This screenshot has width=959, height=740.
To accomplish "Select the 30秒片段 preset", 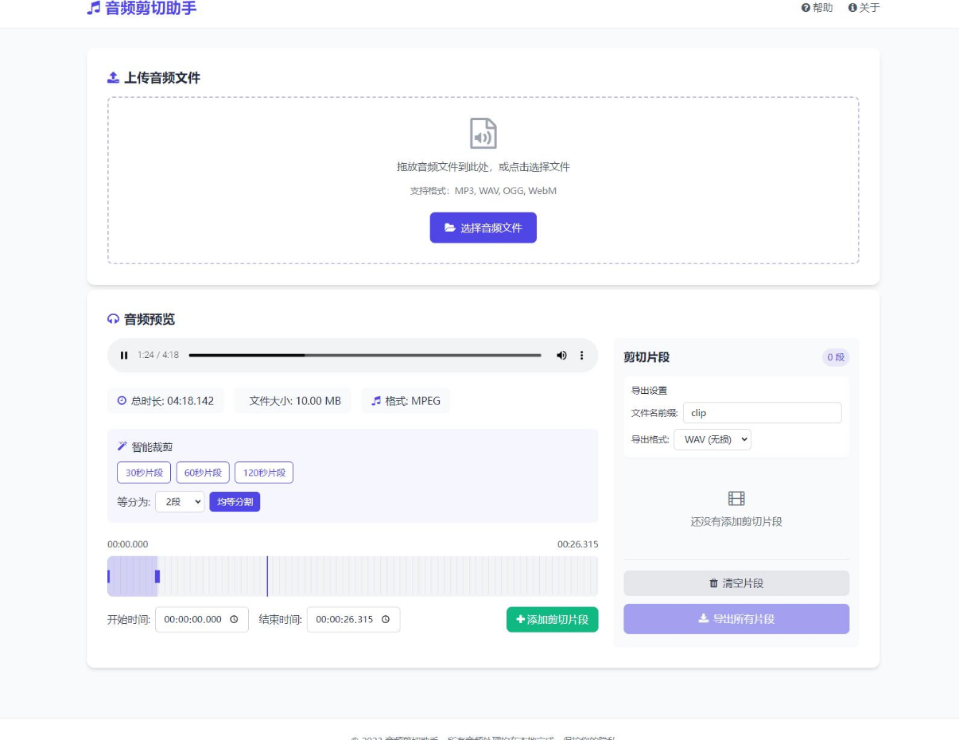I will pyautogui.click(x=144, y=473).
